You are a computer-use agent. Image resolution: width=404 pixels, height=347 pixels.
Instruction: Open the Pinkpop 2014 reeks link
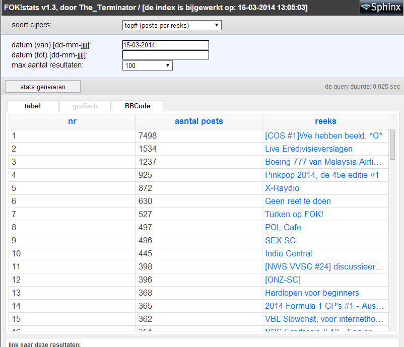point(322,175)
